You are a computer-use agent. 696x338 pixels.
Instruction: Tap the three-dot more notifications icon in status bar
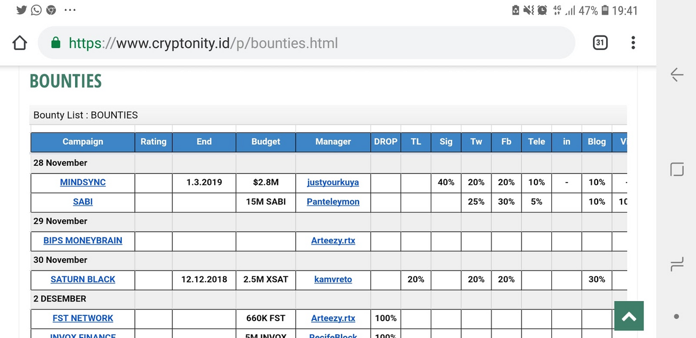click(70, 10)
